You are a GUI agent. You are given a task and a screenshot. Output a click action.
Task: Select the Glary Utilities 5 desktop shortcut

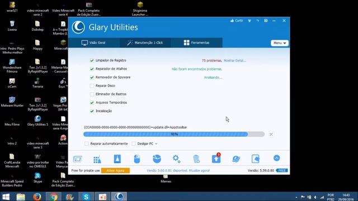coord(37,121)
